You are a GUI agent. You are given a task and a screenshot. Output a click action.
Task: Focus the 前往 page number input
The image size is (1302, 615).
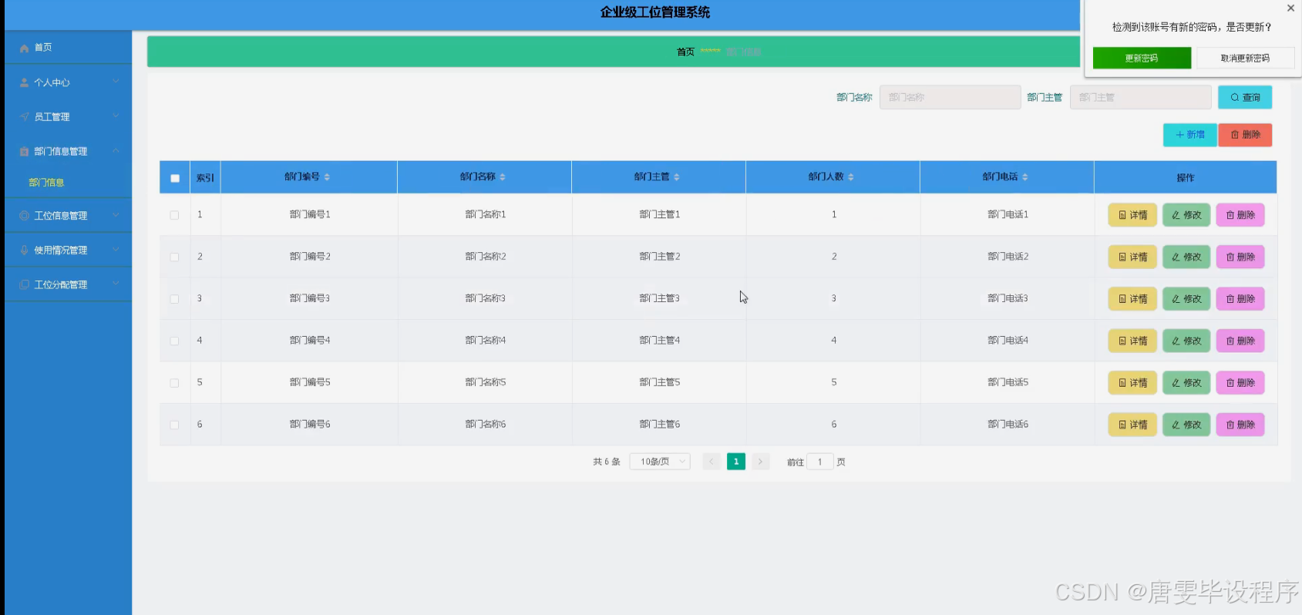[820, 462]
